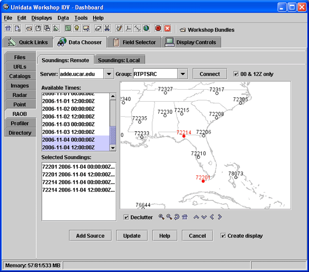
Task: Disable the Create display checkbox
Action: pyautogui.click(x=223, y=236)
